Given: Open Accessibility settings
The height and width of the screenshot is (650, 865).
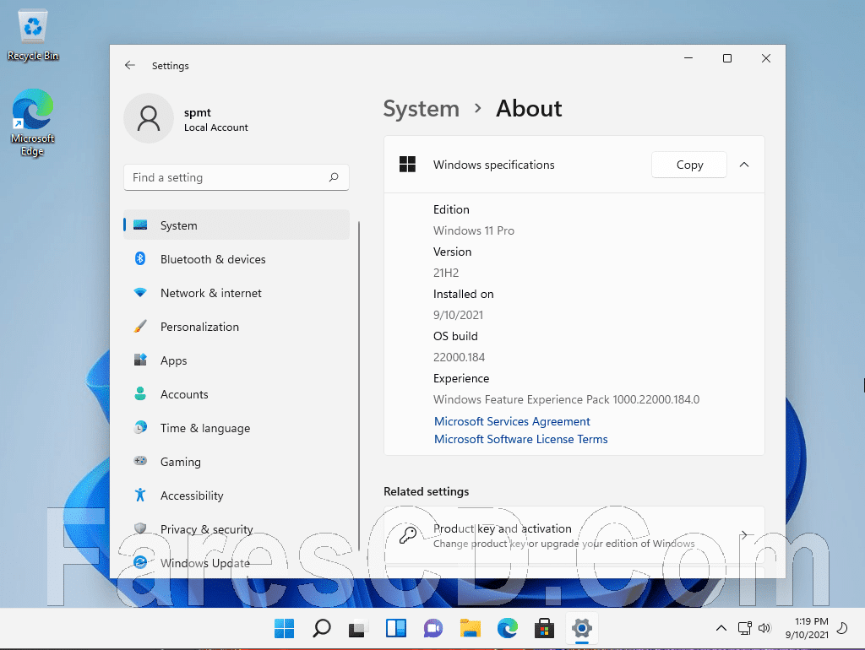Looking at the screenshot, I should click(237, 495).
